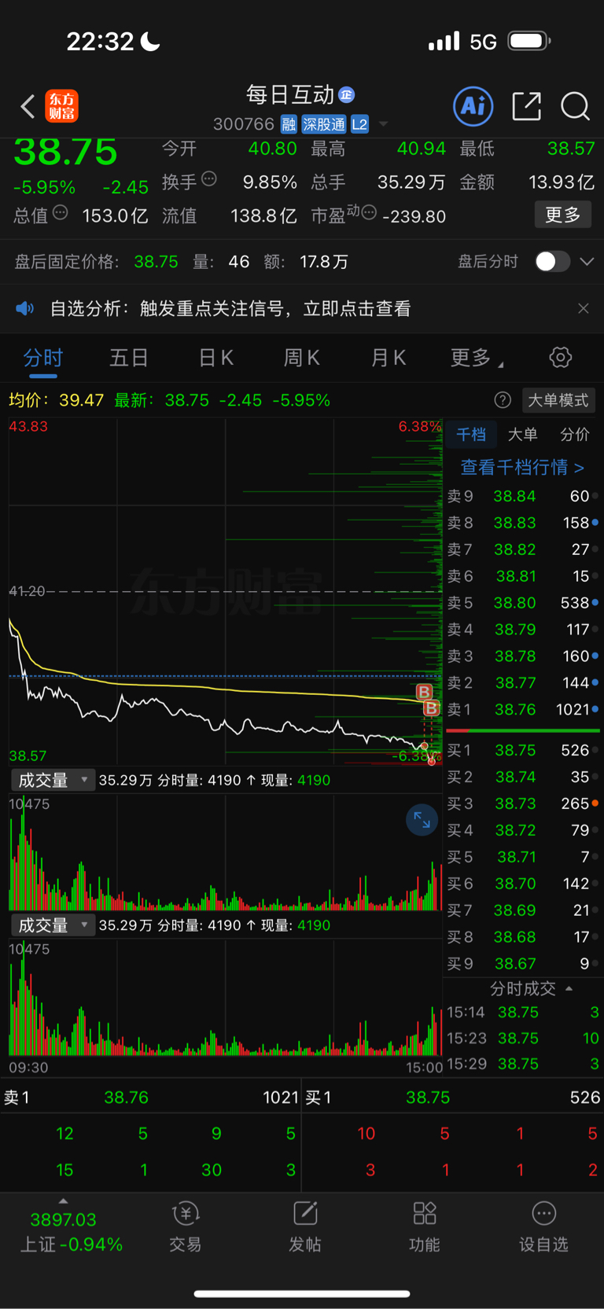Image resolution: width=604 pixels, height=1309 pixels.
Task: Dismiss the 自选分析 notification banner
Action: (x=583, y=308)
